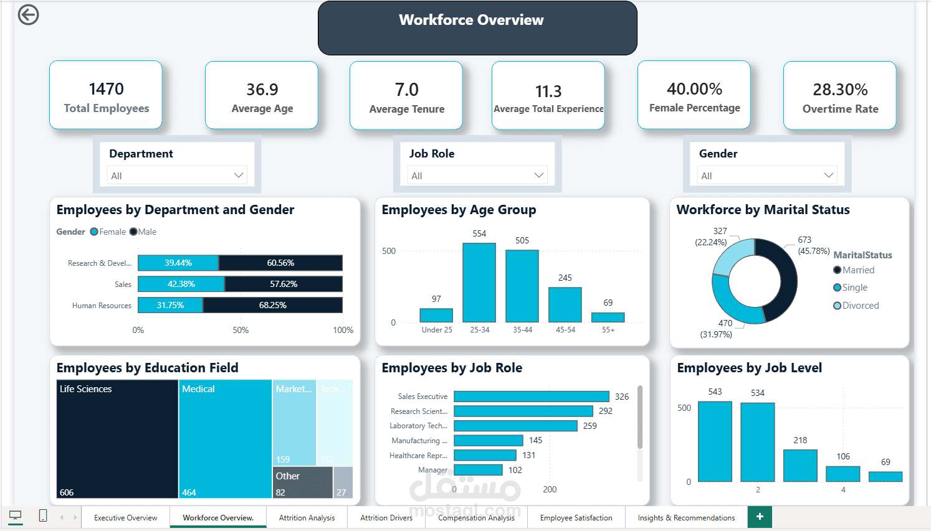This screenshot has height=531, width=931.
Task: Click the Laboratory Technician bar
Action: [516, 426]
